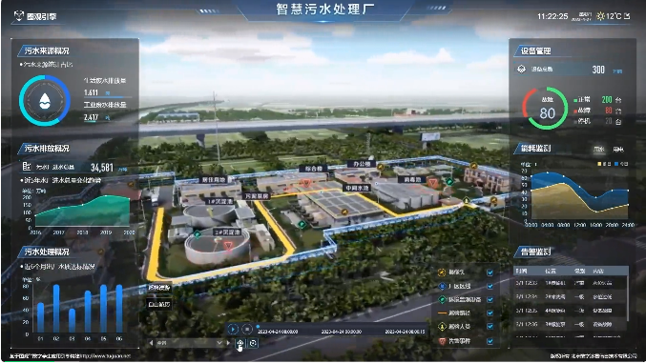Image resolution: width=646 pixels, height=363 pixels.
Task: Switch energy monitor to 用水 tab
Action: pos(598,150)
